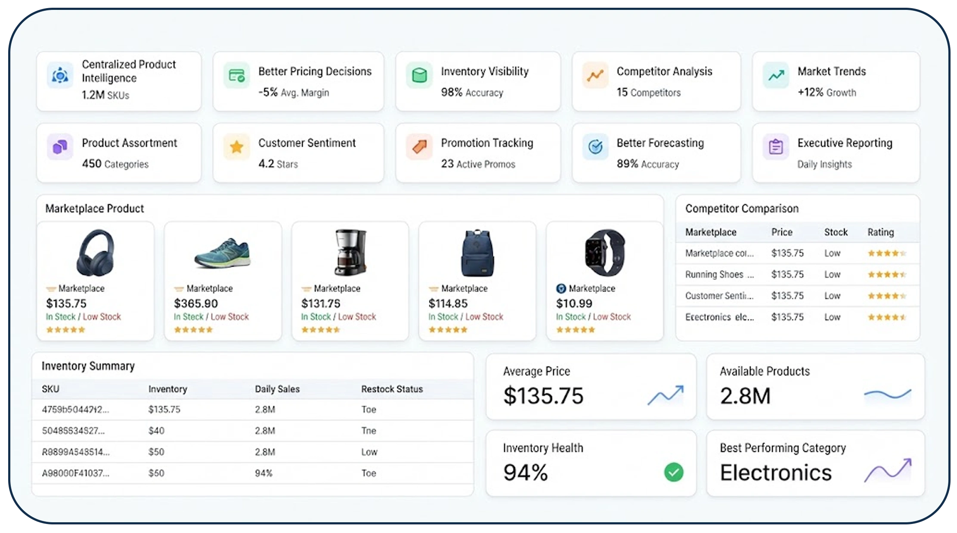Screen dimensions: 957x533
Task: Click the 98% Accuracy value
Action: pyautogui.click(x=472, y=92)
